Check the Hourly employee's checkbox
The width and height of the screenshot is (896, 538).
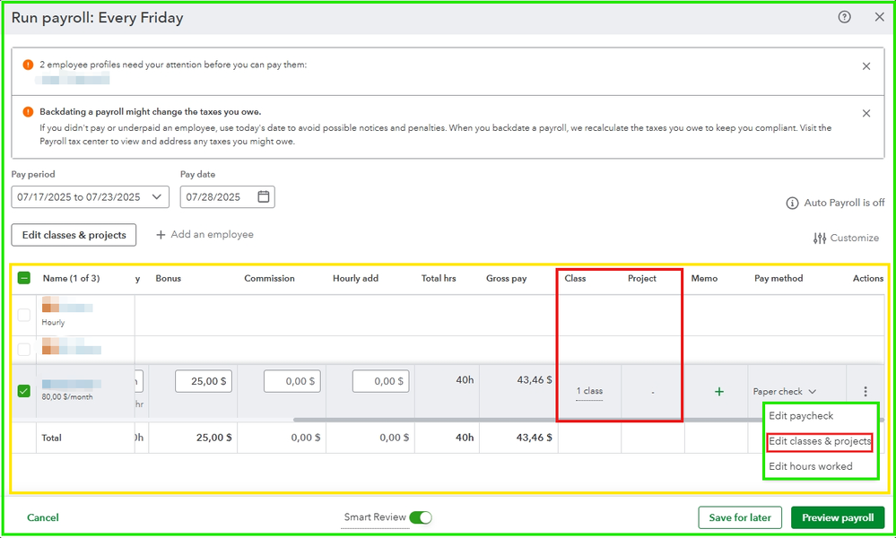(23, 315)
